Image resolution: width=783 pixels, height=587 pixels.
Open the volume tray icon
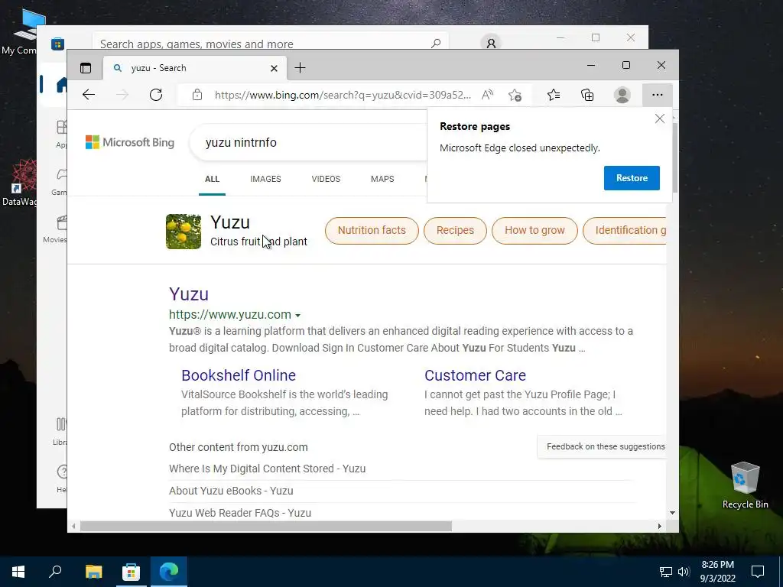pyautogui.click(x=684, y=572)
